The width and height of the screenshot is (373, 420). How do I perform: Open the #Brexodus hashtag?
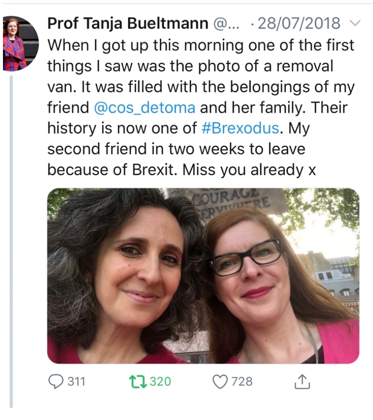coord(240,128)
